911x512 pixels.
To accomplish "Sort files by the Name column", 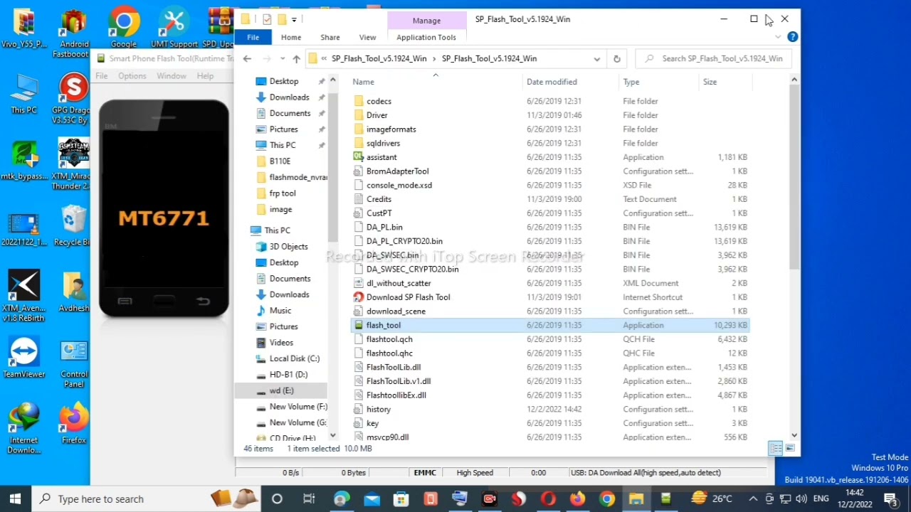I will click(363, 82).
